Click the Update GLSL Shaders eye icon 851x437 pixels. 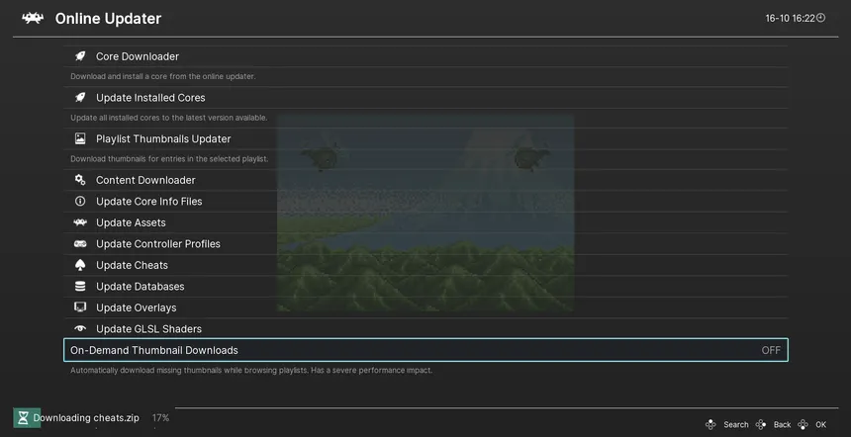(x=80, y=329)
